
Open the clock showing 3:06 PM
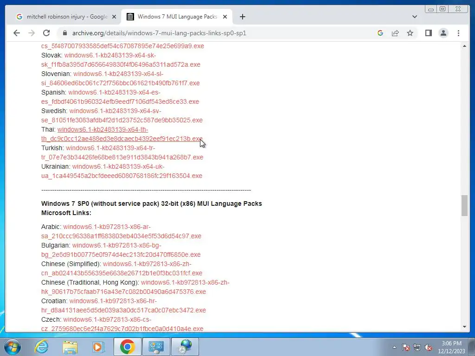coord(451,347)
